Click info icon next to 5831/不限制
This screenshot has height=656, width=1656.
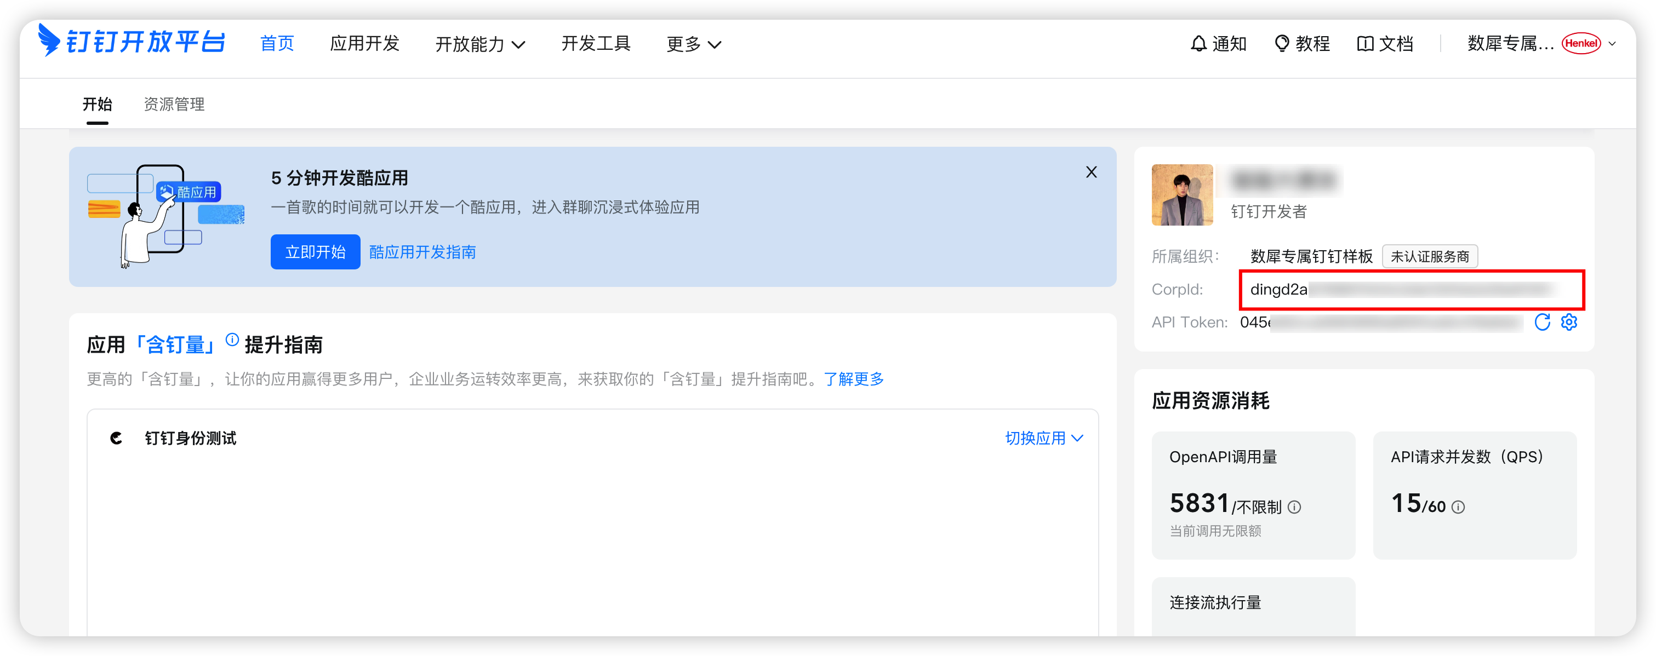coord(1295,507)
